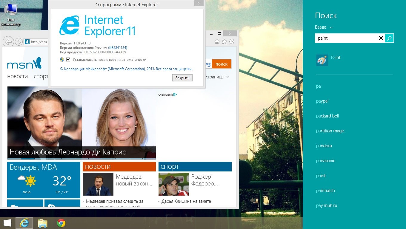Expand the Везде search scope dropdown
The image size is (406, 229).
[x=324, y=27]
